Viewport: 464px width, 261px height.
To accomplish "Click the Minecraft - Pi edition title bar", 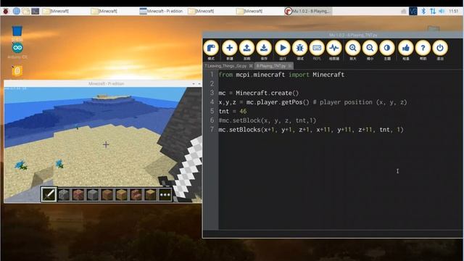I will pos(102,84).
